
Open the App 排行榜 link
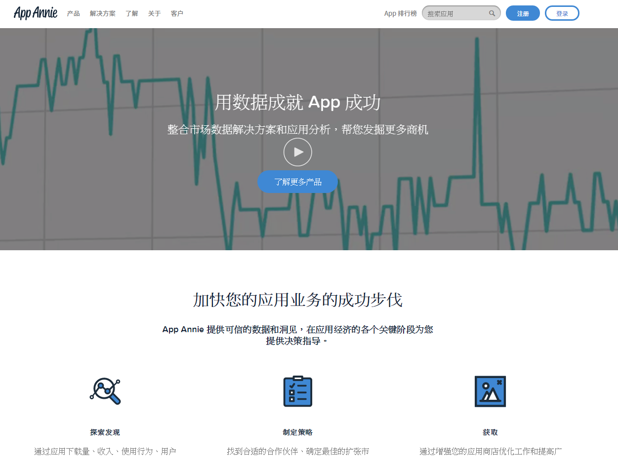(400, 14)
